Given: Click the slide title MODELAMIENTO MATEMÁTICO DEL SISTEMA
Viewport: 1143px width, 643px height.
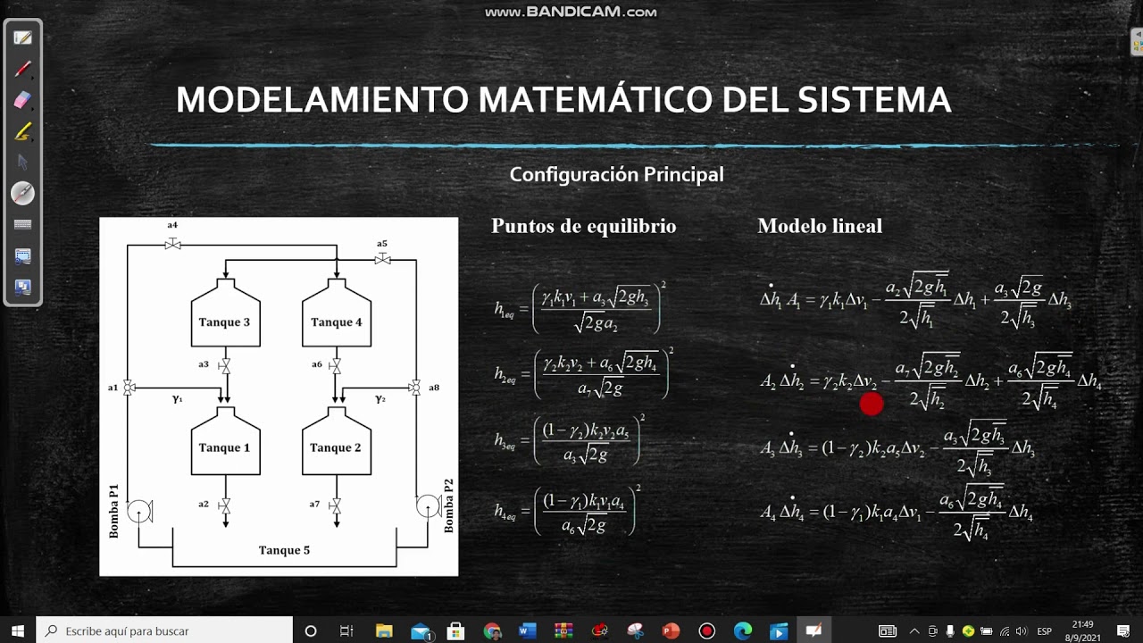Looking at the screenshot, I should click(x=563, y=100).
